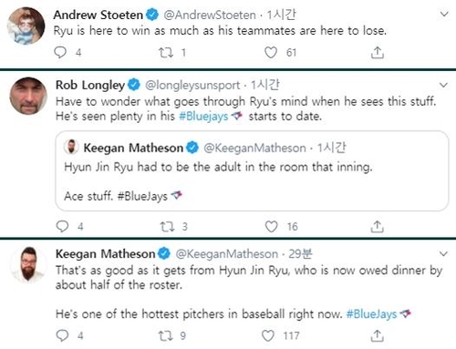456x349 pixels.
Task: Retweet Rob Longley's tweet
Action: click(x=167, y=226)
